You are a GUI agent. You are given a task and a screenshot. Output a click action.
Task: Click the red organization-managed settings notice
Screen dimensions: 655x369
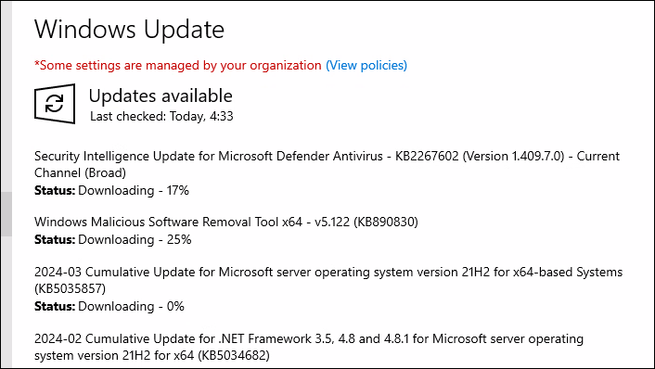[x=177, y=65]
